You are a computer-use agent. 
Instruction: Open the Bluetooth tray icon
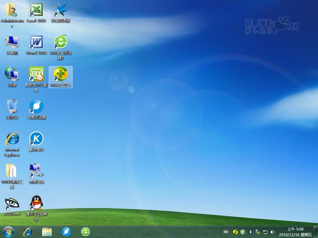250,232
